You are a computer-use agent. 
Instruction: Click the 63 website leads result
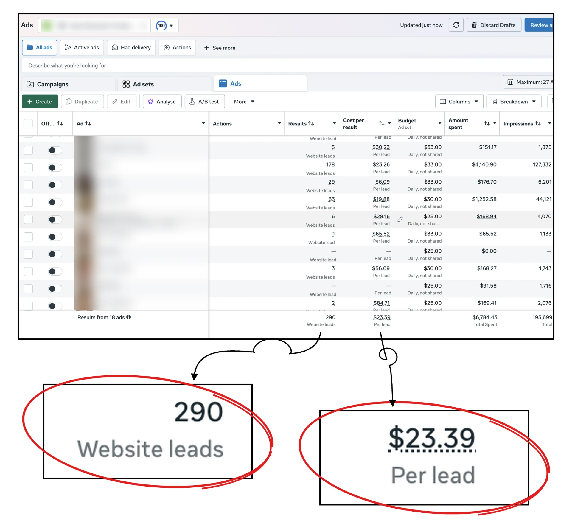tap(332, 199)
